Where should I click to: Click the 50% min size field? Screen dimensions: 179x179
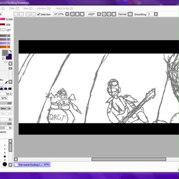[x=3, y=98]
